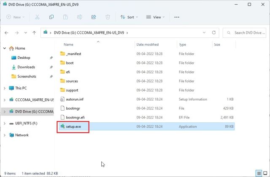This screenshot has width=270, height=177.
Task: Click the pin icon next to Downloads
Action: tap(51, 67)
